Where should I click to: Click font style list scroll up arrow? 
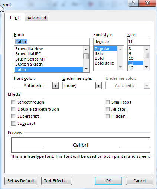coord(120,49)
